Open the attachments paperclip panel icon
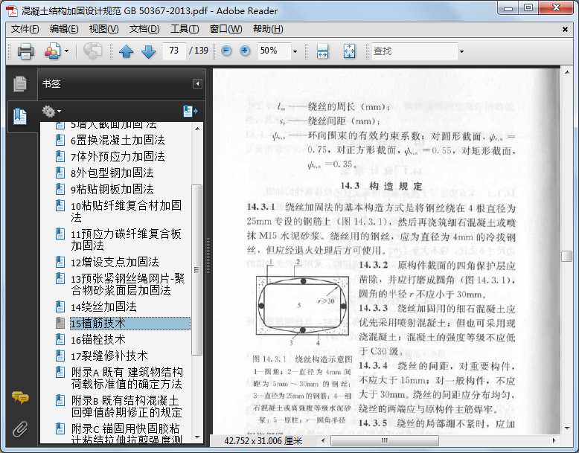This screenshot has width=579, height=453. 20,429
